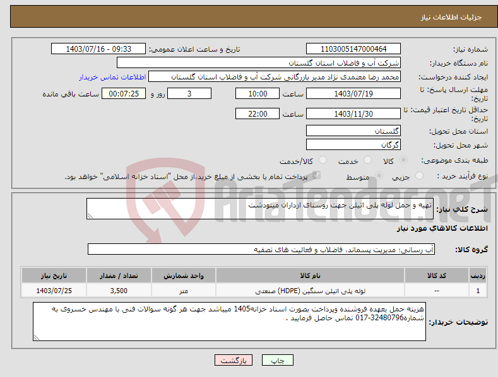
Task: Select the متوسط purchase type radio
Action: click(x=379, y=175)
